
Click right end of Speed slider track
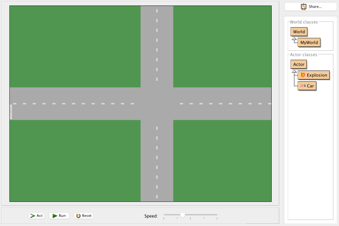(217, 215)
